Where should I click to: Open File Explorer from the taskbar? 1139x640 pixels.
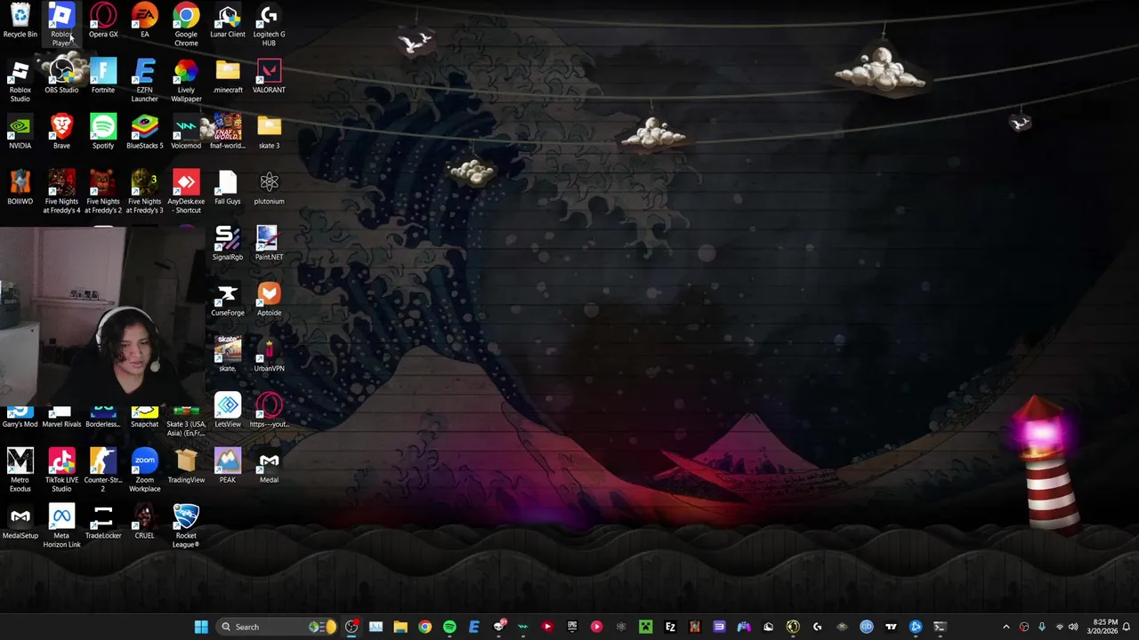point(400,627)
